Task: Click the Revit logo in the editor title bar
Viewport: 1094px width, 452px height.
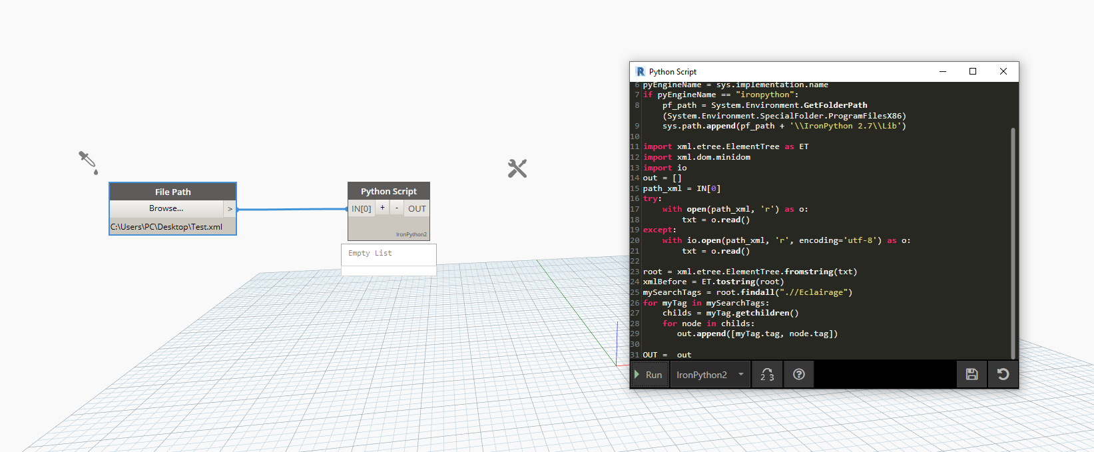Action: [640, 72]
